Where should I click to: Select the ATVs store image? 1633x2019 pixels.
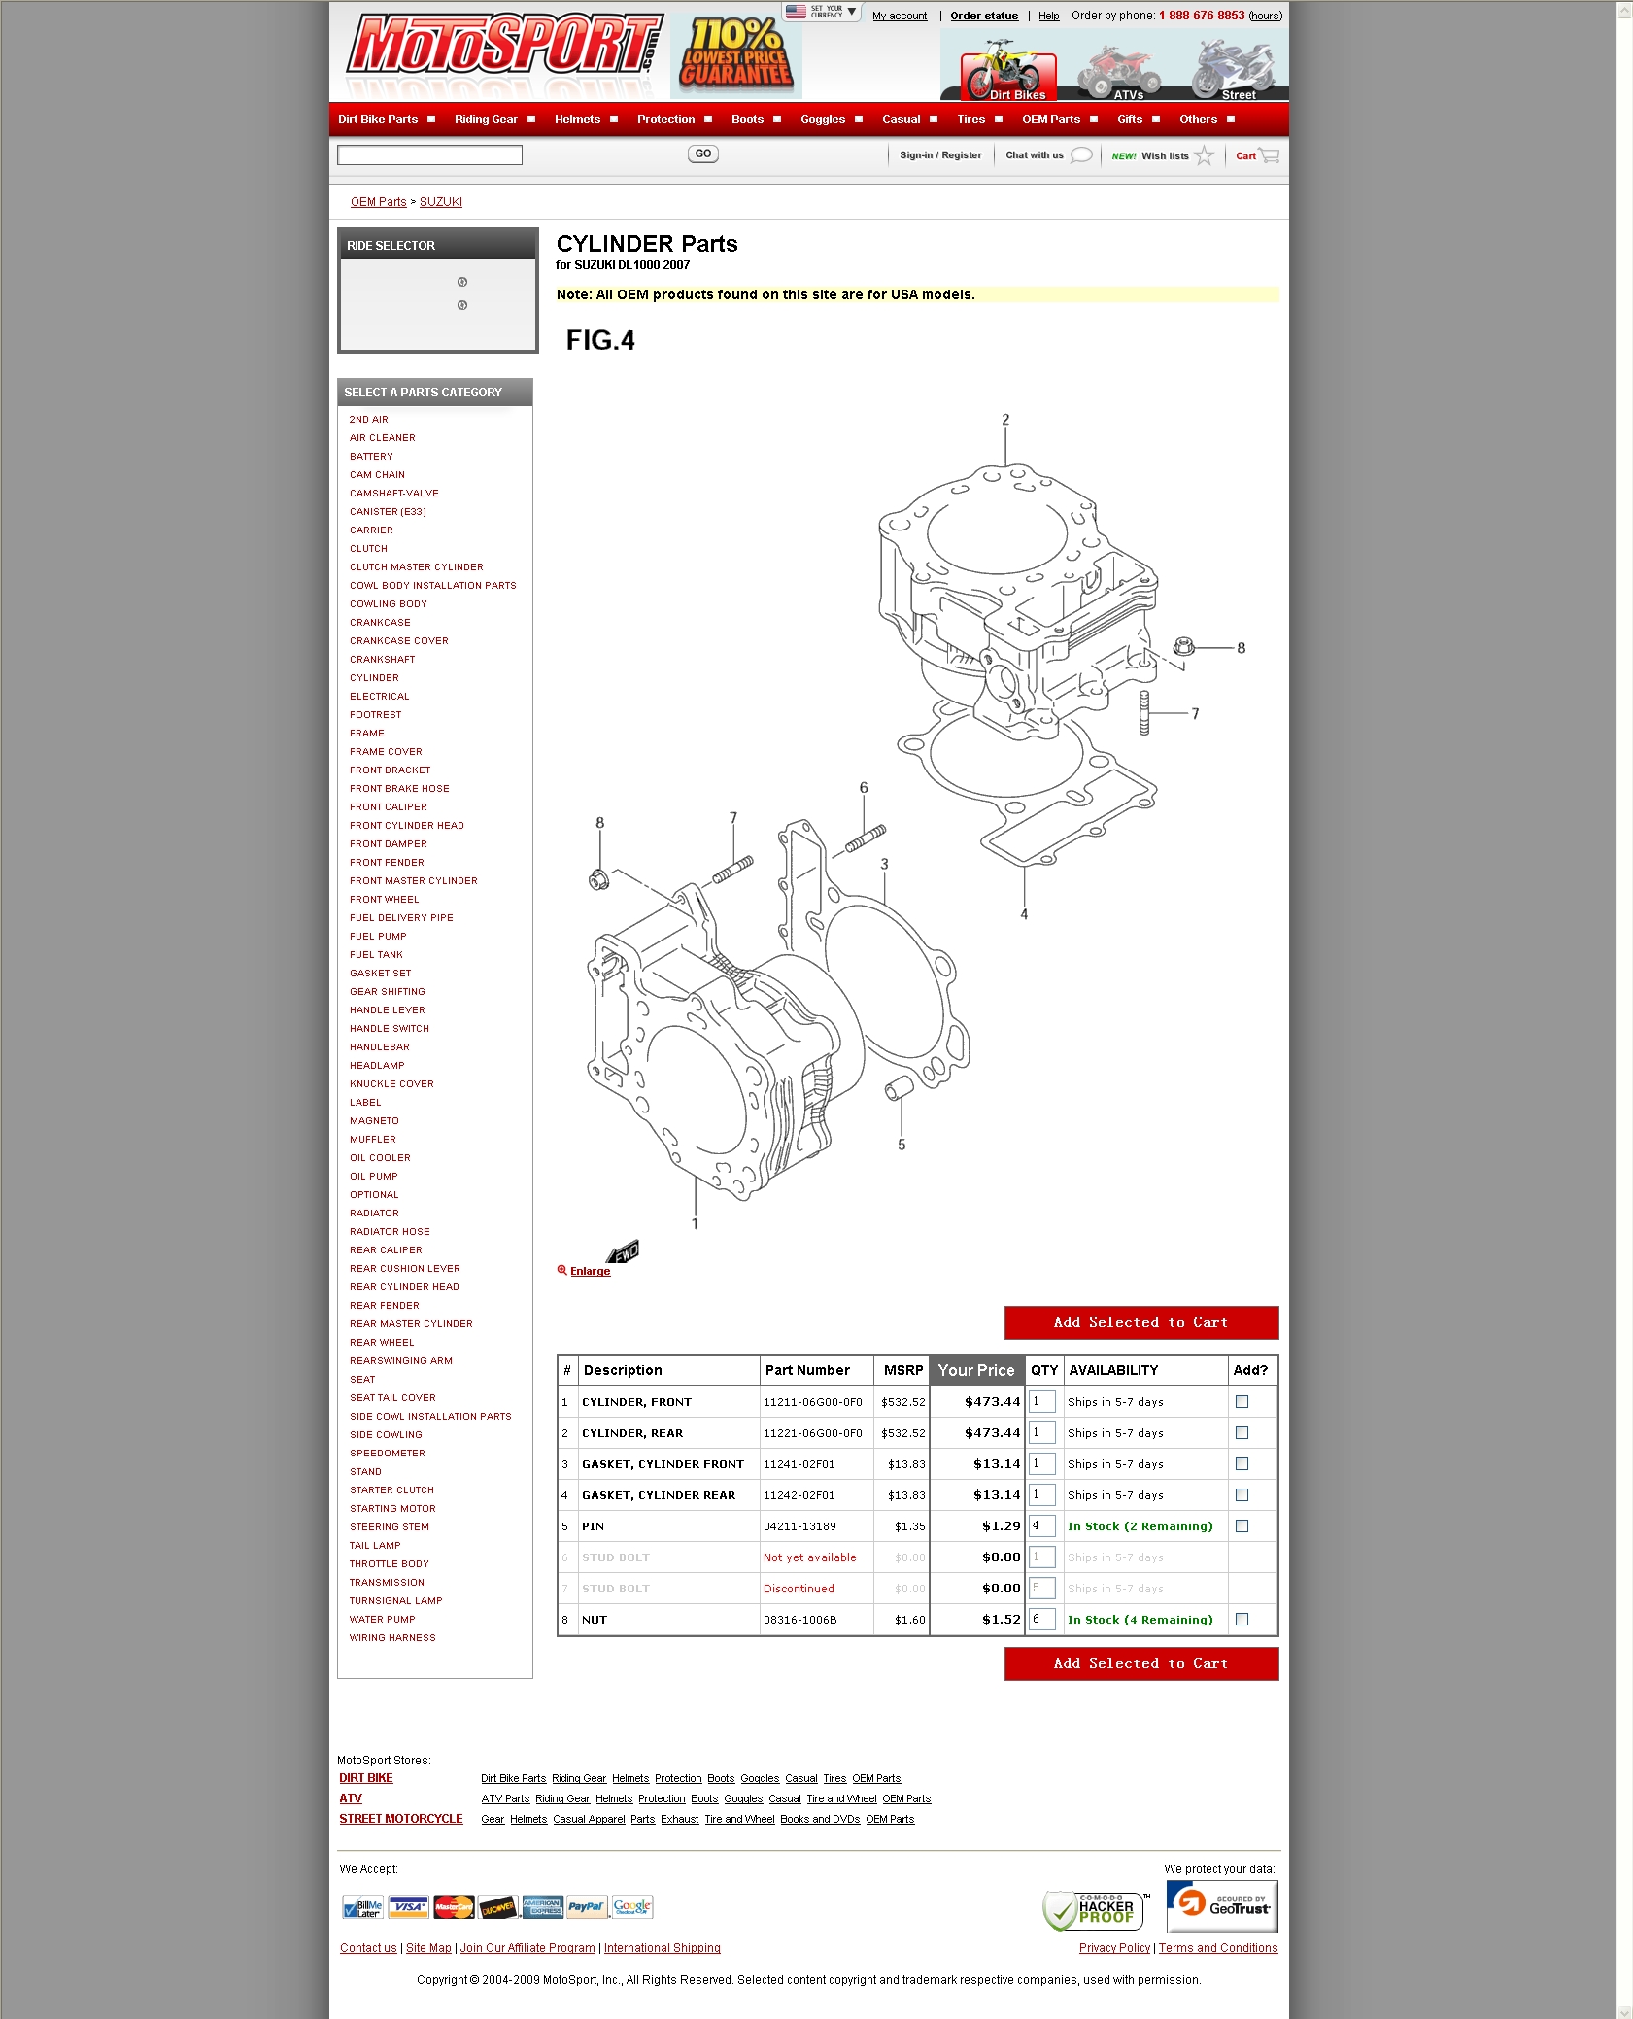[x=1124, y=70]
